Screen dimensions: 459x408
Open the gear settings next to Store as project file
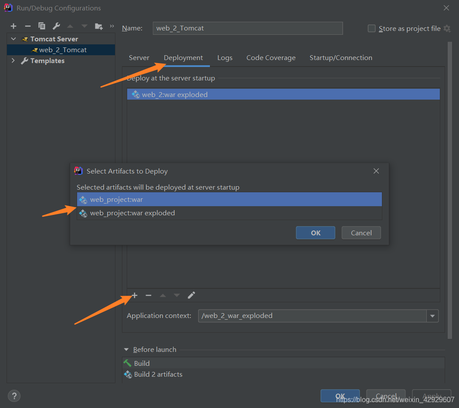[x=447, y=28]
